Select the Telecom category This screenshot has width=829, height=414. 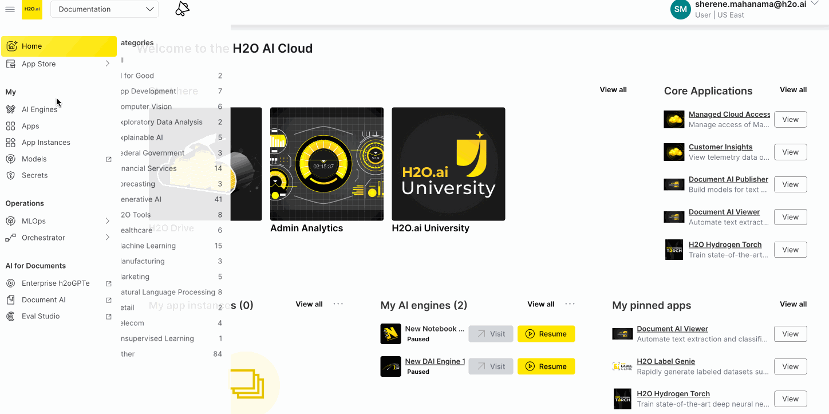pyautogui.click(x=171, y=323)
